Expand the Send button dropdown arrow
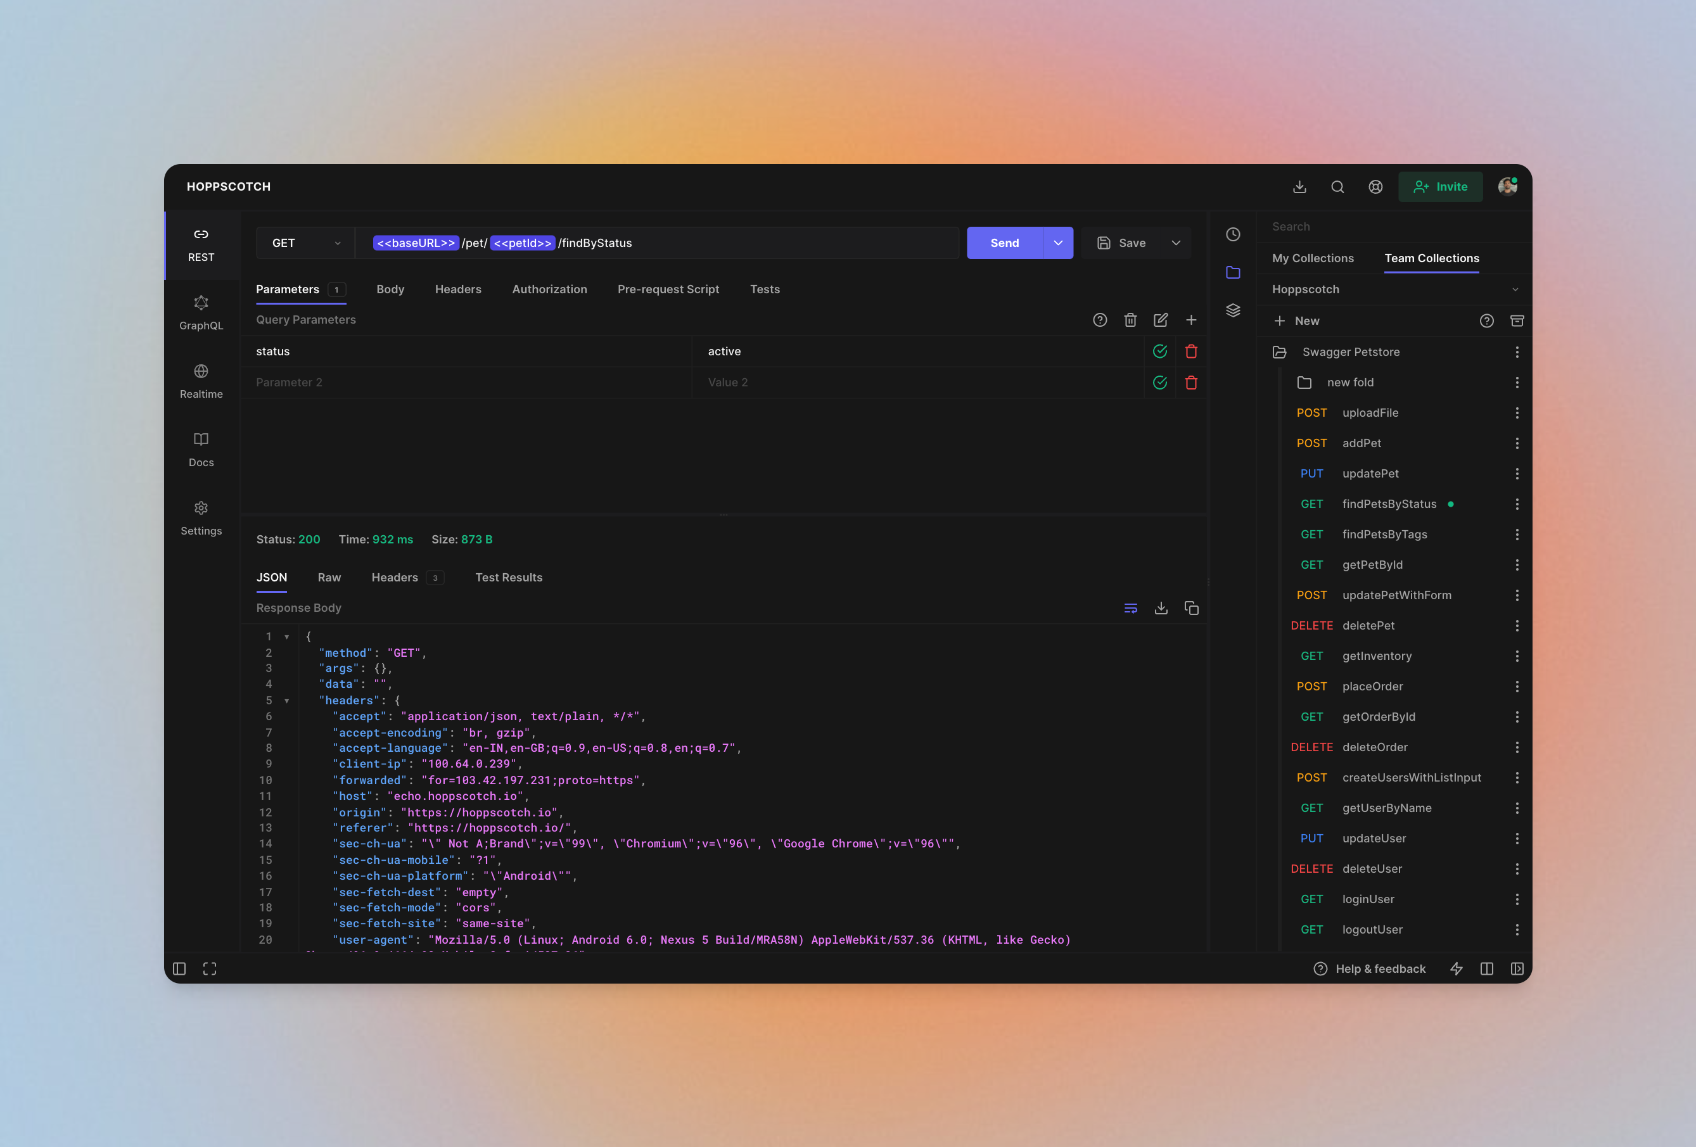Screen dimensions: 1696x1147 (x=1057, y=243)
